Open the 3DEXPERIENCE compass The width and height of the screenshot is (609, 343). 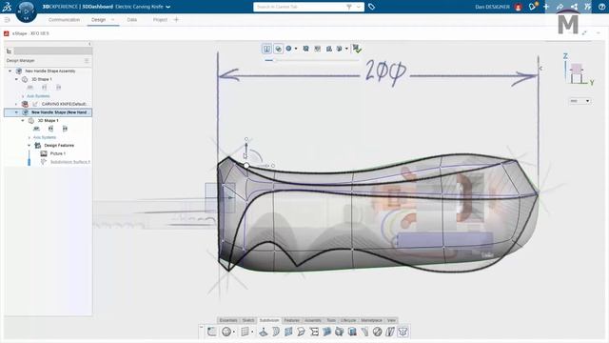click(26, 11)
